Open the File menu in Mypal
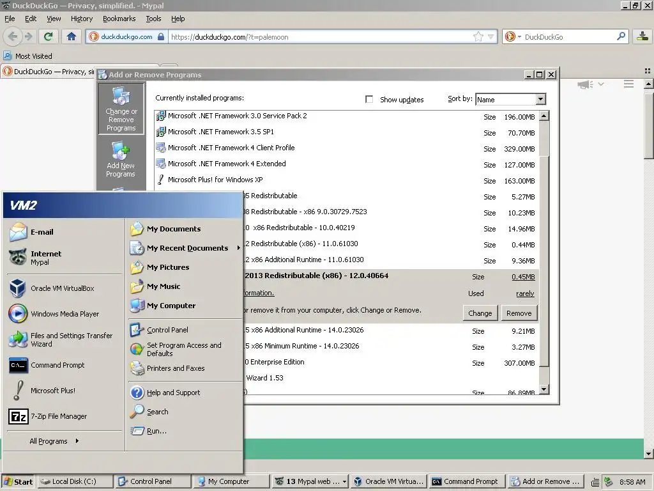Screen dimensions: 654x491 (x=10, y=19)
